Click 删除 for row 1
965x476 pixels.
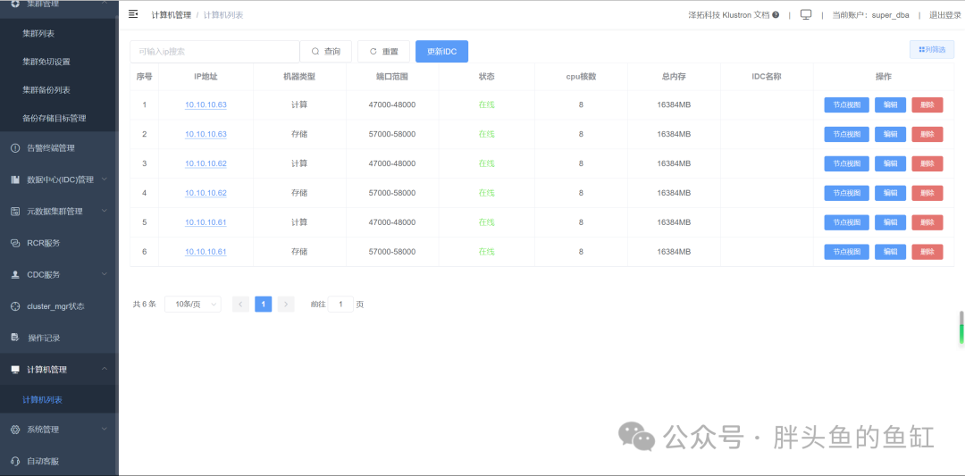click(927, 104)
